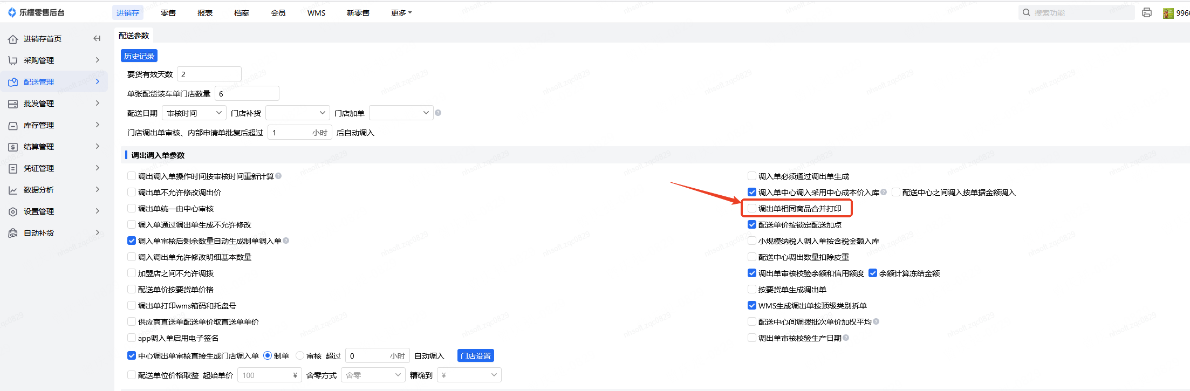Click the 历史记录 button
Screen dimensions: 1190x391
click(139, 56)
